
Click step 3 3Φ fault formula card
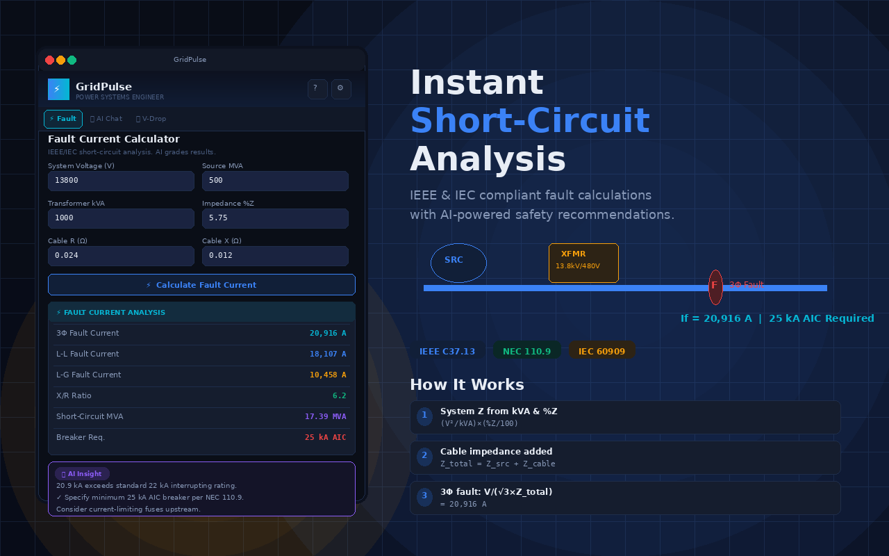(x=625, y=498)
